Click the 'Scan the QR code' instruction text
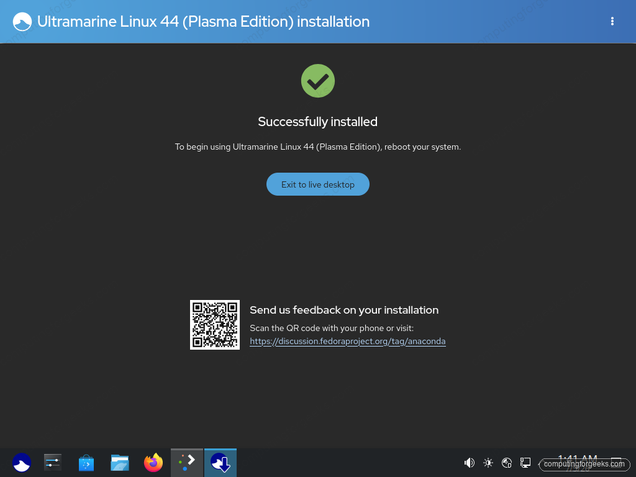The height and width of the screenshot is (477, 636). [x=332, y=328]
